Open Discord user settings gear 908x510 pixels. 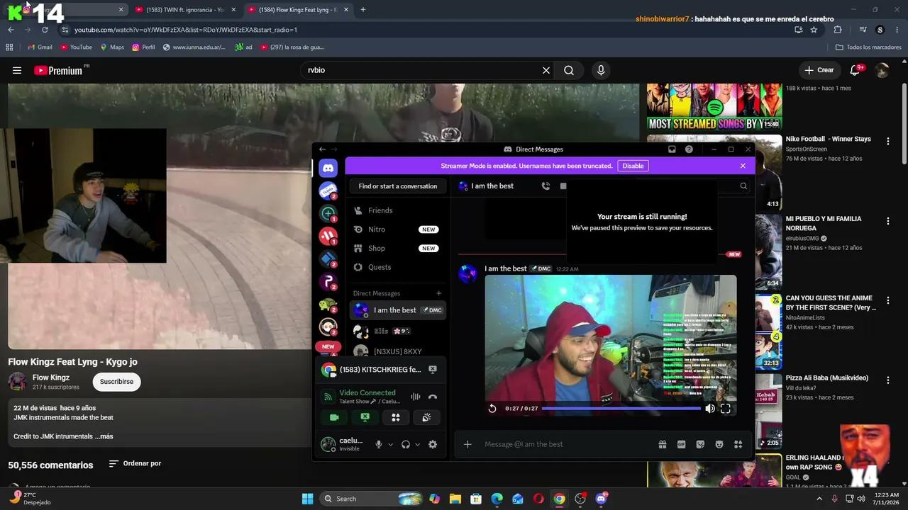click(x=433, y=445)
